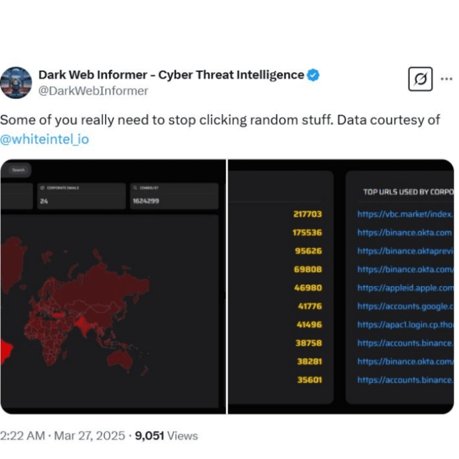Viewport: 459px width, 459px height.
Task: Click the vbc.market URL entry
Action: pyautogui.click(x=405, y=214)
